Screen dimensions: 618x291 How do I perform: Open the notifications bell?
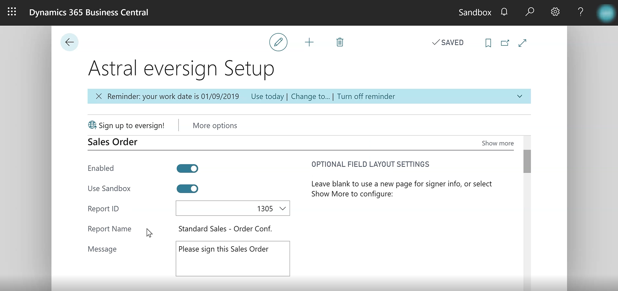504,12
